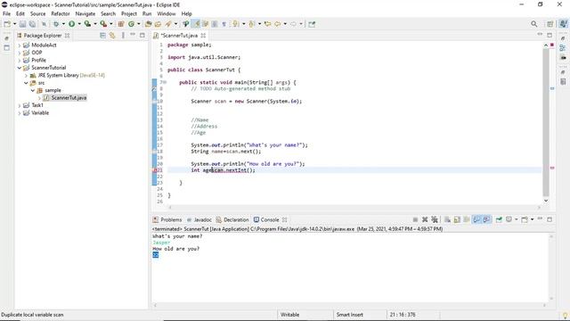This screenshot has width=570, height=321.
Task: Click the Back navigation arrow
Action: [x=277, y=24]
